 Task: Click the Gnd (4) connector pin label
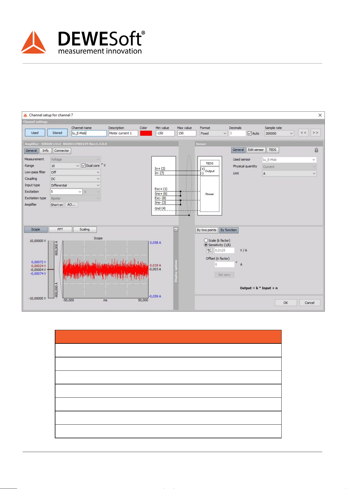160,208
